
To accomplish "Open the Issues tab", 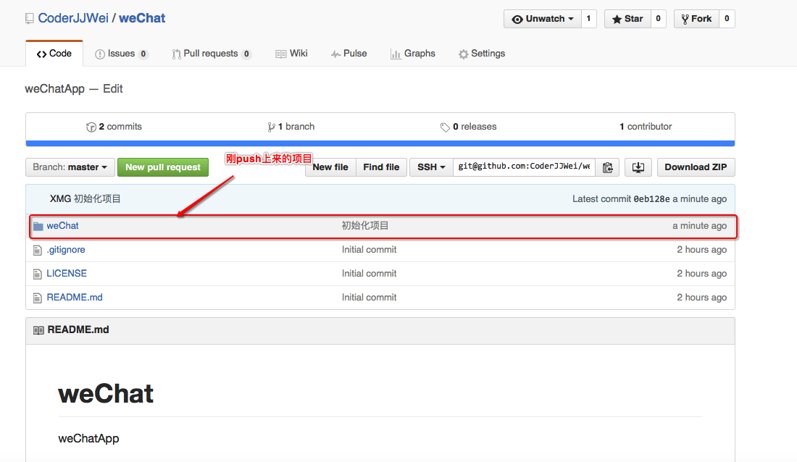I will point(122,54).
